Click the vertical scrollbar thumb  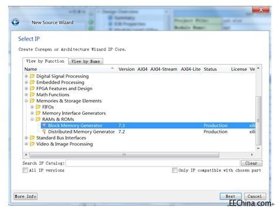259,120
